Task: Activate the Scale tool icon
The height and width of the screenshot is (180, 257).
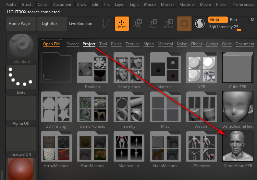Action: tap(153, 23)
